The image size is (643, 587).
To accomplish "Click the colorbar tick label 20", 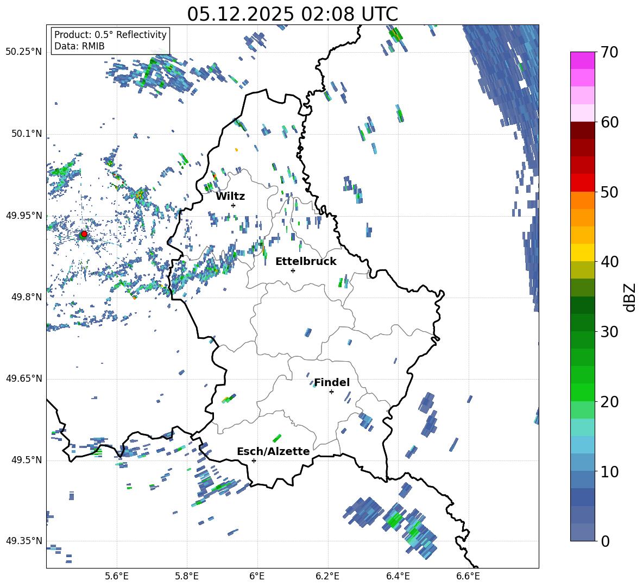I will (609, 402).
